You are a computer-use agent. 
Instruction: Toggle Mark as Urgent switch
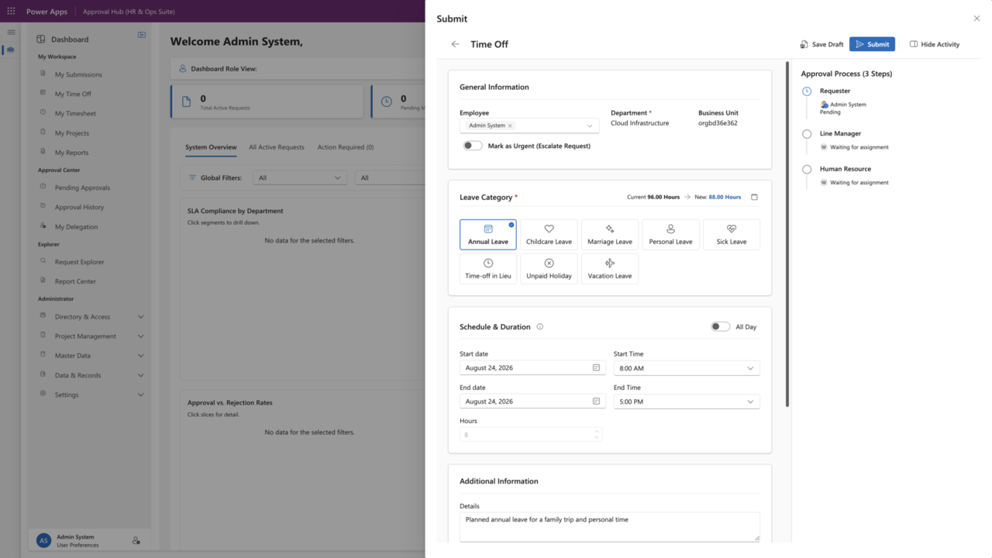tap(473, 146)
